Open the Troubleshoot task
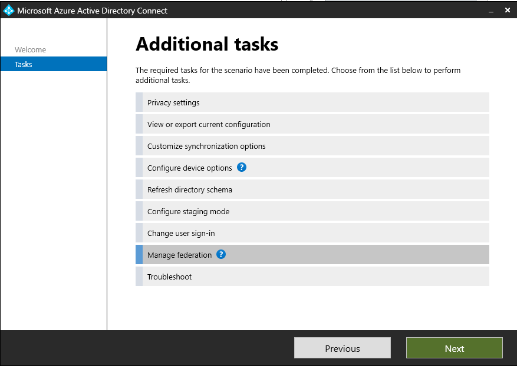Image resolution: width=517 pixels, height=366 pixels. (x=169, y=277)
